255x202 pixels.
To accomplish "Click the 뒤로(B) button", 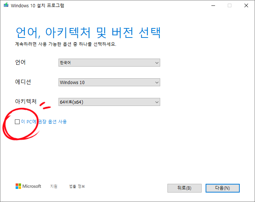I will 185,188.
